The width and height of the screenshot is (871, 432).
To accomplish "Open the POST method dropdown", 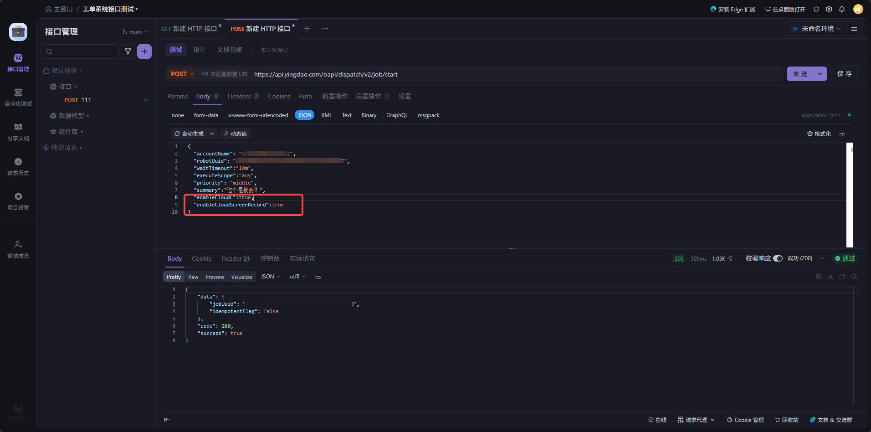I will [182, 74].
